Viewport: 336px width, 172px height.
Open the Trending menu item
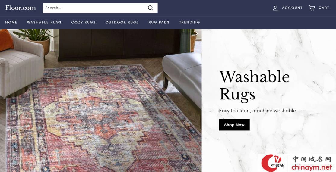coord(189,22)
